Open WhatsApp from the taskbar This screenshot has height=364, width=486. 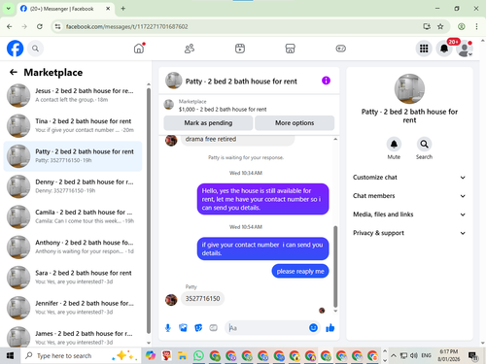pos(198,356)
